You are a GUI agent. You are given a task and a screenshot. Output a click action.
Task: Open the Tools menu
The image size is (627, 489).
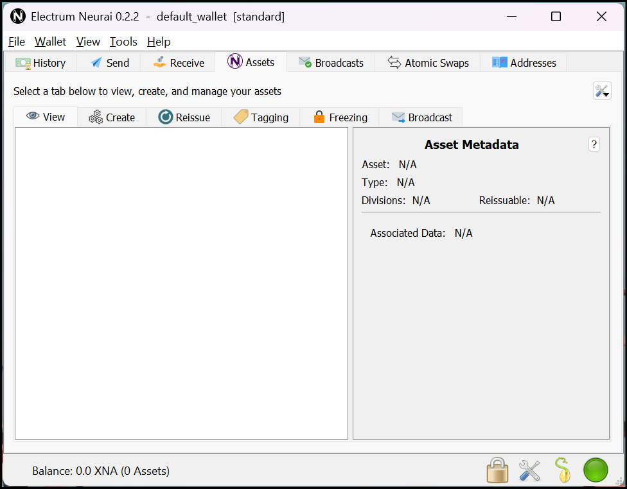coord(123,42)
